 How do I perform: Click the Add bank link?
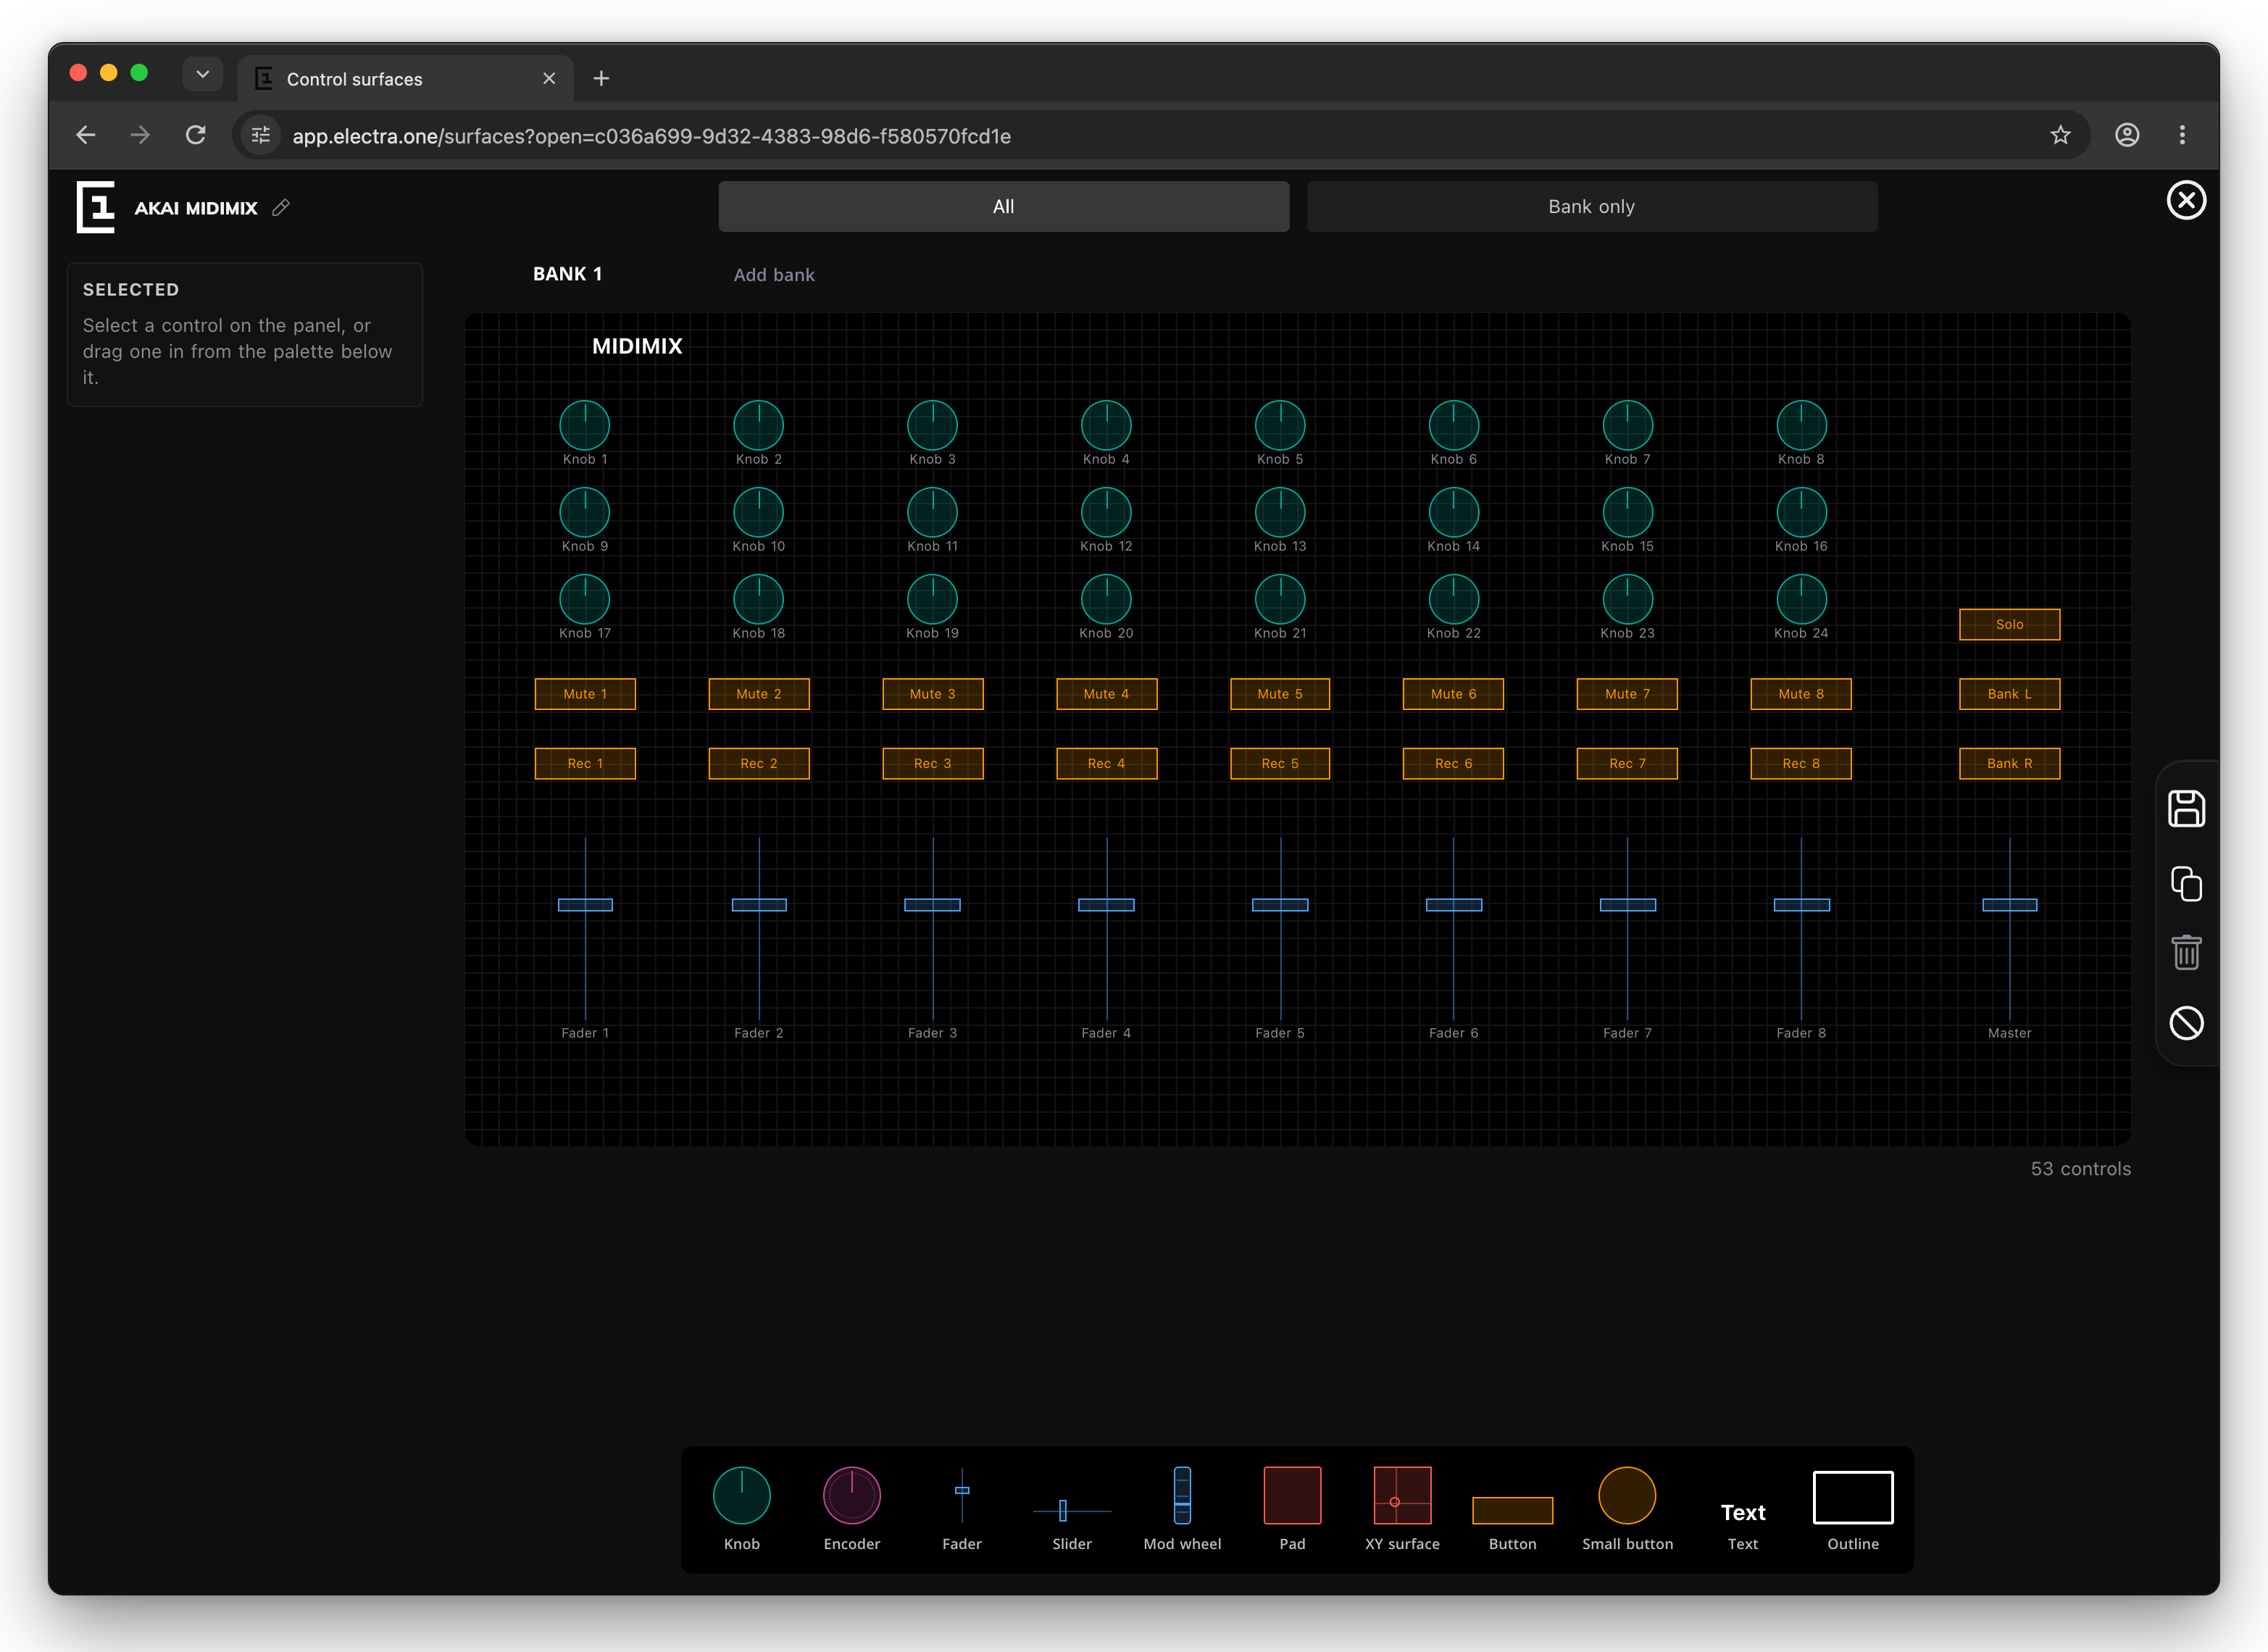pyautogui.click(x=773, y=275)
